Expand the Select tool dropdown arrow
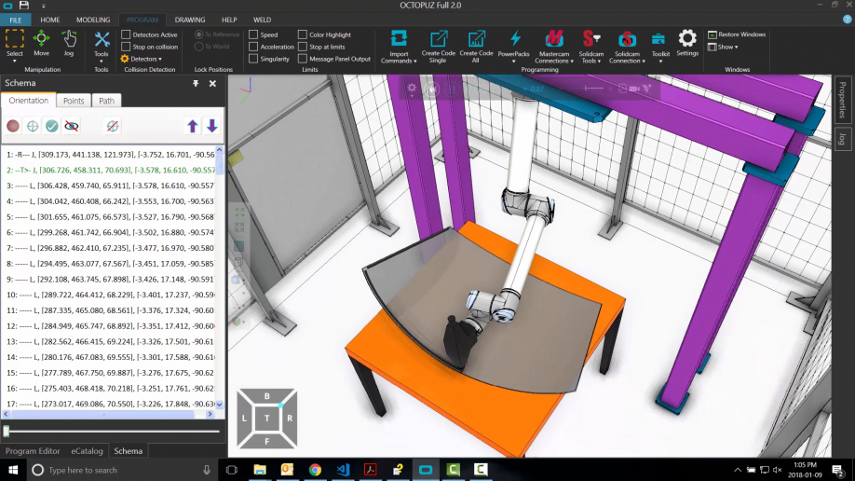The image size is (855, 481). [15, 62]
